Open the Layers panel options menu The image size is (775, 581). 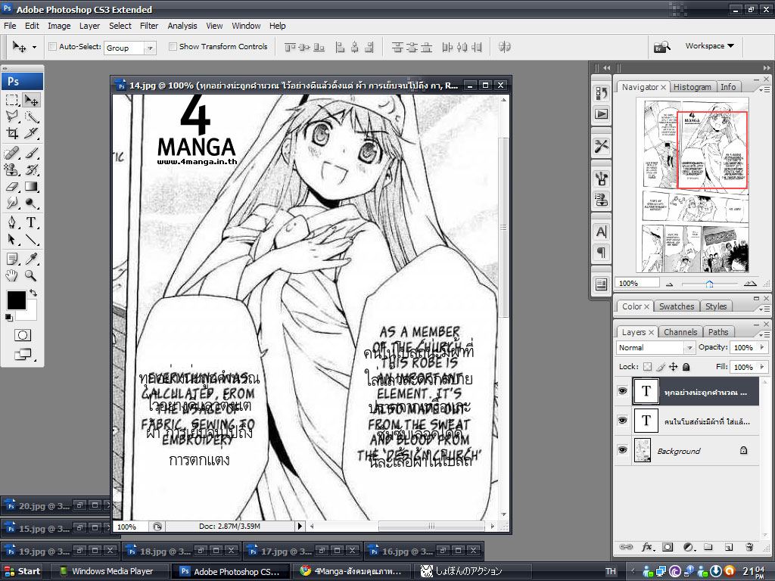pos(764,334)
